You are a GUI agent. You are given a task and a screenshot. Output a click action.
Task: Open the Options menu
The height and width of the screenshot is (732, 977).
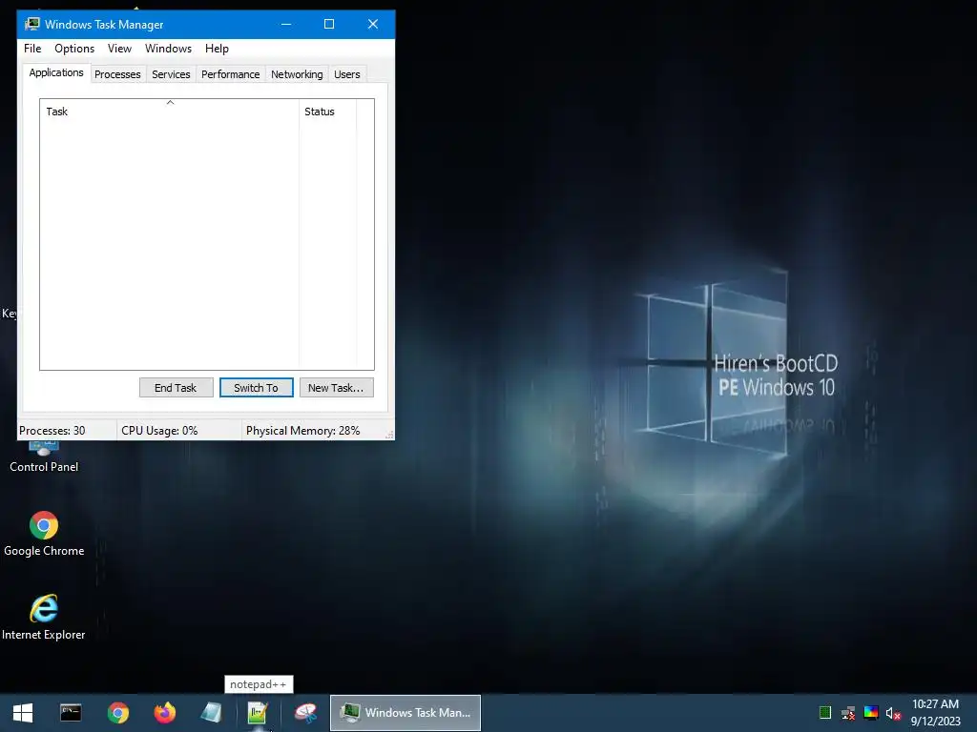(74, 49)
